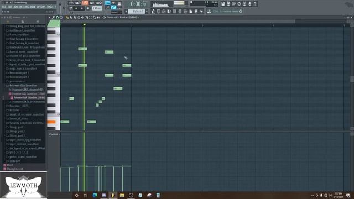The width and height of the screenshot is (354, 199).
Task: Toggle the blend recording overdub button
Action: pos(92,3)
